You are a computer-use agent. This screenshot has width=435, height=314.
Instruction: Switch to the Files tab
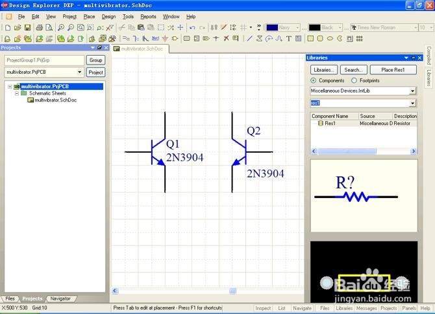(10, 298)
